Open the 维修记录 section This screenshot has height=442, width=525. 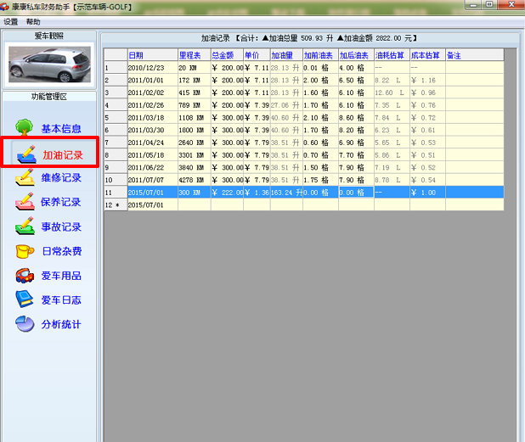coord(61,178)
